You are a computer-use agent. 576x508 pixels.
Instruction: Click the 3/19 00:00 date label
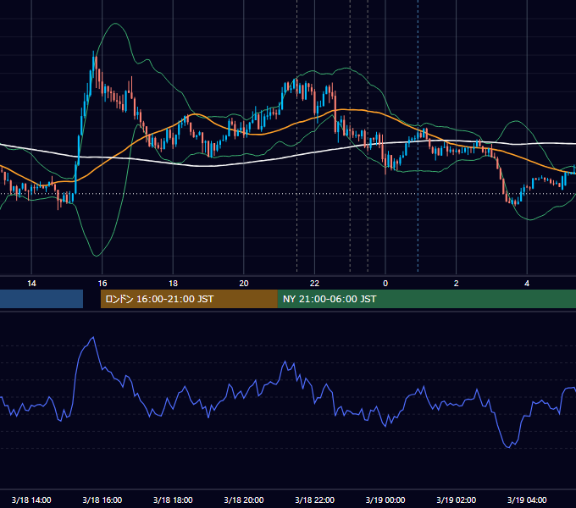pyautogui.click(x=385, y=500)
